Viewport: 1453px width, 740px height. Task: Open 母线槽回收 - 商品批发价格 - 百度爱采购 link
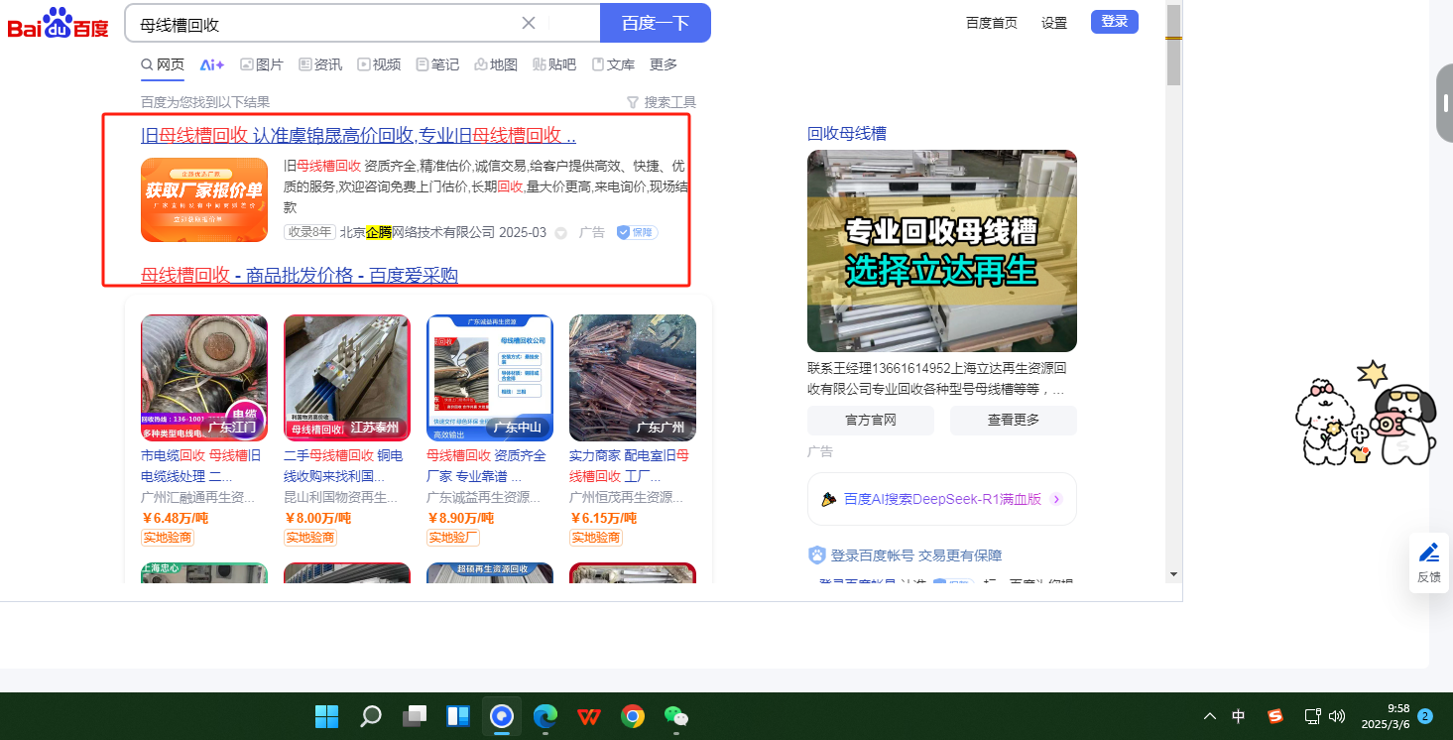[300, 275]
